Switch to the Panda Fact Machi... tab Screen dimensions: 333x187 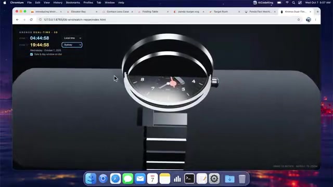click(260, 11)
